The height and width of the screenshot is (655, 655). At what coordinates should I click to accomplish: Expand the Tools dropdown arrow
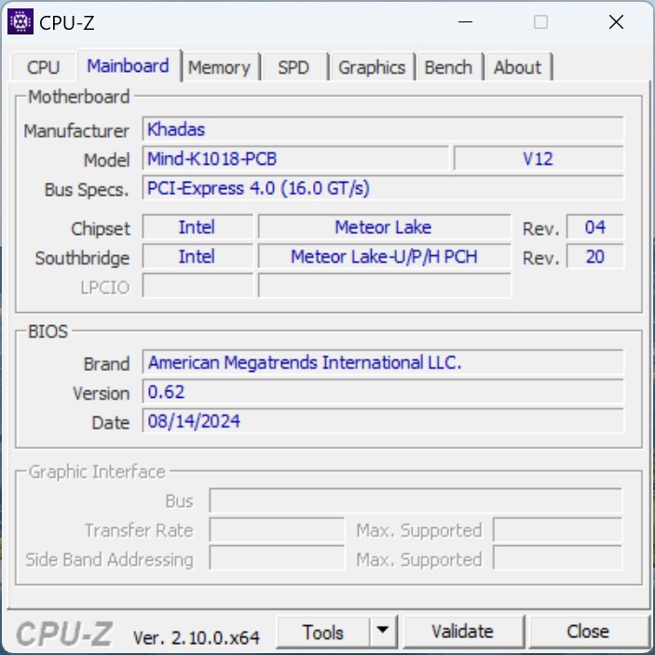(x=383, y=630)
